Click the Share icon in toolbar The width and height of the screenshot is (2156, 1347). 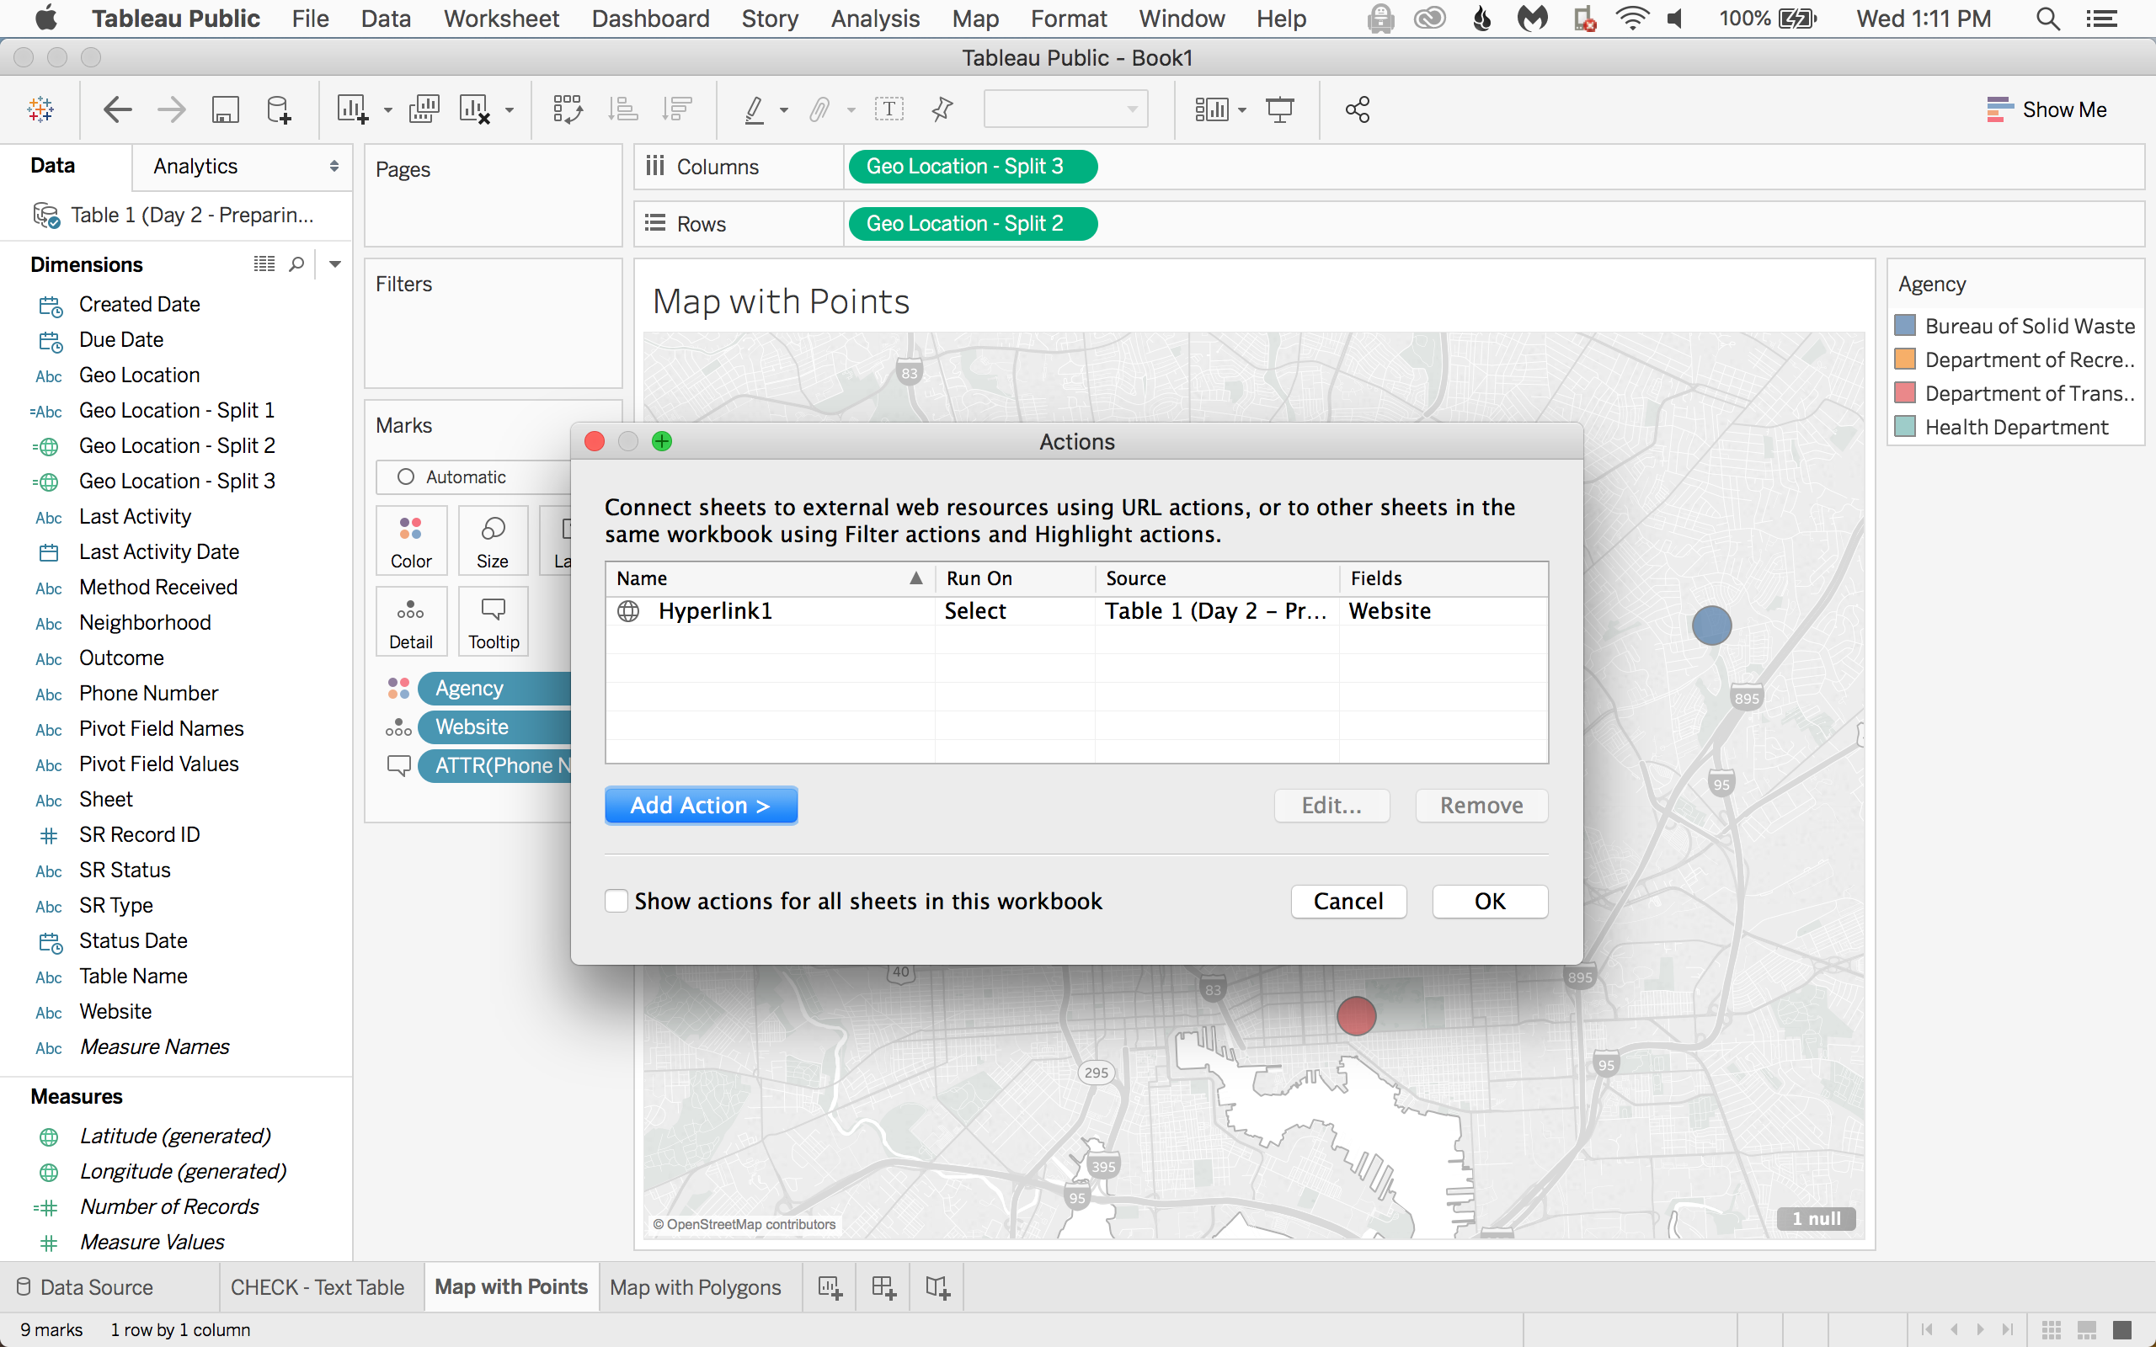tap(1358, 109)
